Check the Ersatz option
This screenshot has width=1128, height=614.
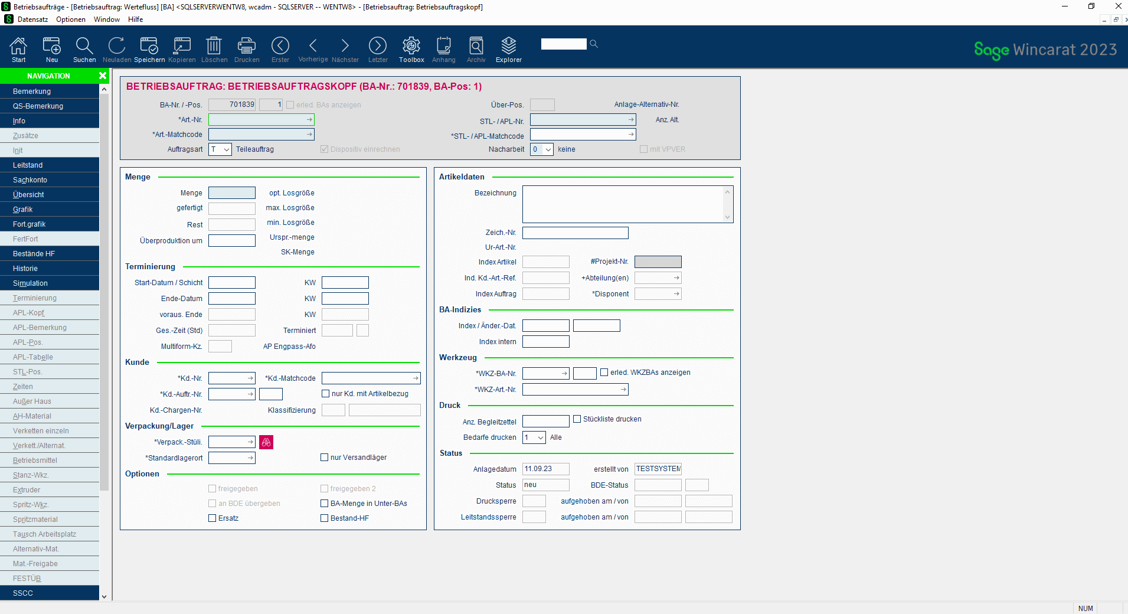click(212, 518)
